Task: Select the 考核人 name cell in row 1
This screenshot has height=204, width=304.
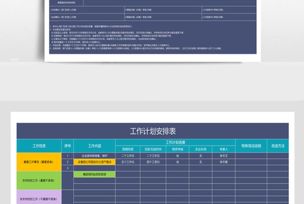Action: point(224,155)
